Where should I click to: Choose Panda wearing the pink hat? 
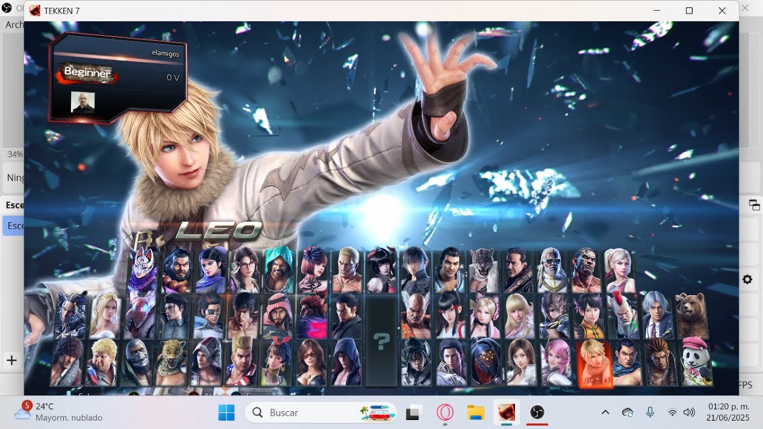coord(696,362)
